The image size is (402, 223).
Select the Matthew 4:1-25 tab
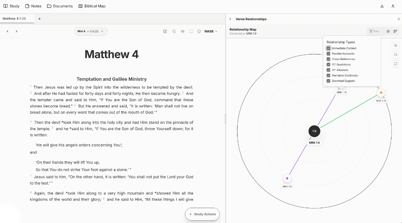coord(17,18)
